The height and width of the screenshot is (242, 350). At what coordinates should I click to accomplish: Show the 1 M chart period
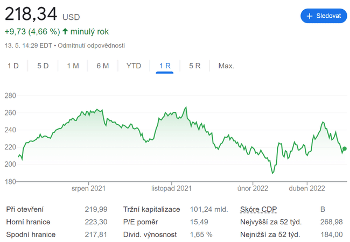[73, 66]
